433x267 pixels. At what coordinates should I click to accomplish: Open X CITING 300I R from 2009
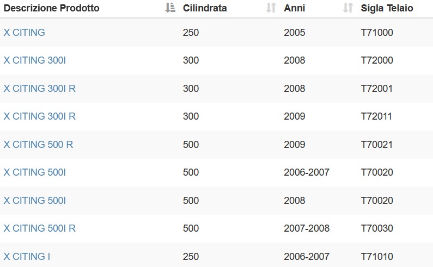point(40,116)
